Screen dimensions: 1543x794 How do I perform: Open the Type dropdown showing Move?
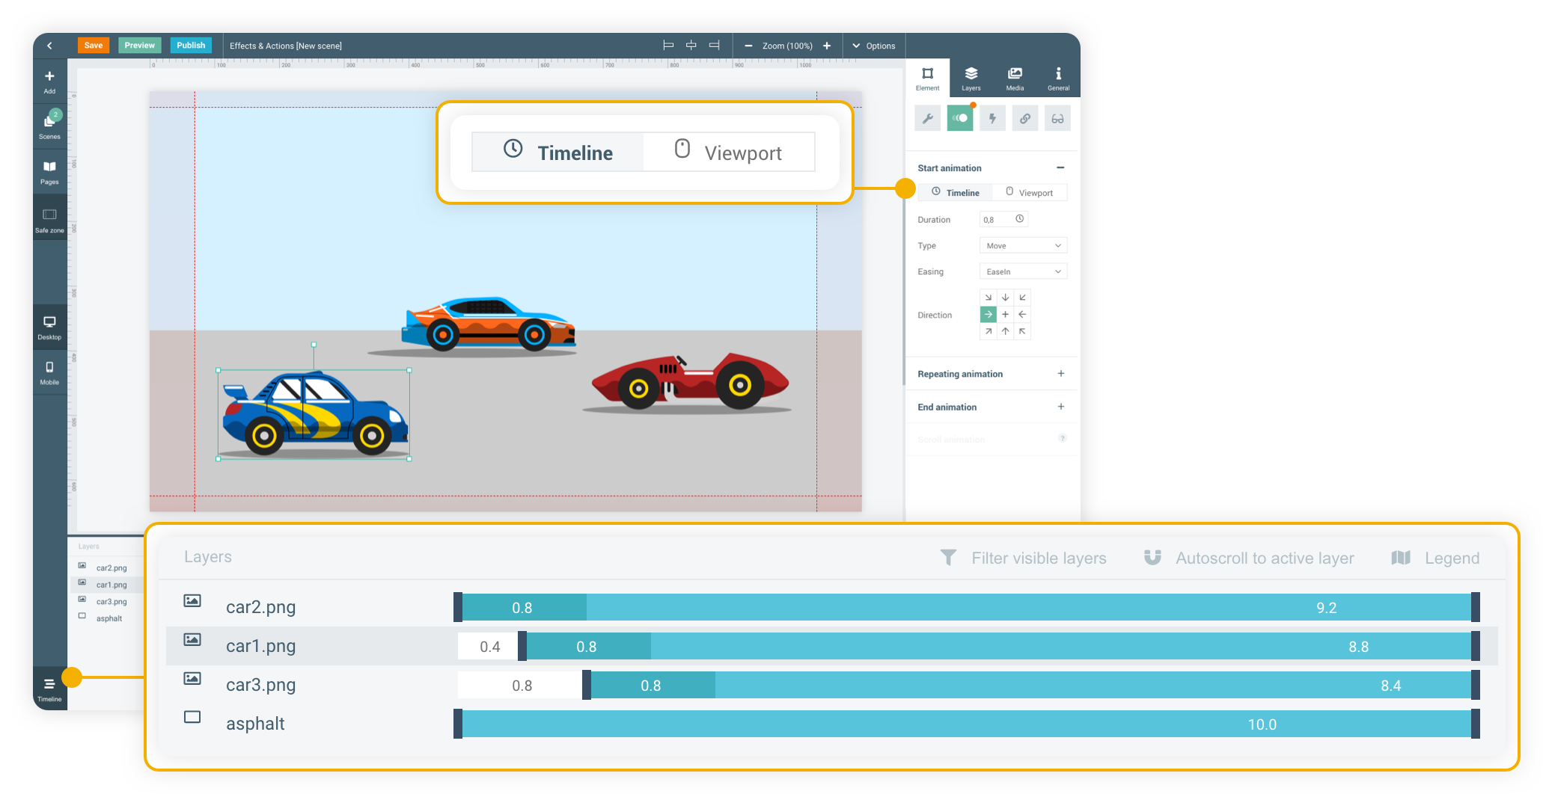[1022, 246]
